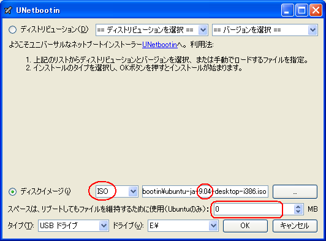Close the UNetbootin window

coord(316,10)
